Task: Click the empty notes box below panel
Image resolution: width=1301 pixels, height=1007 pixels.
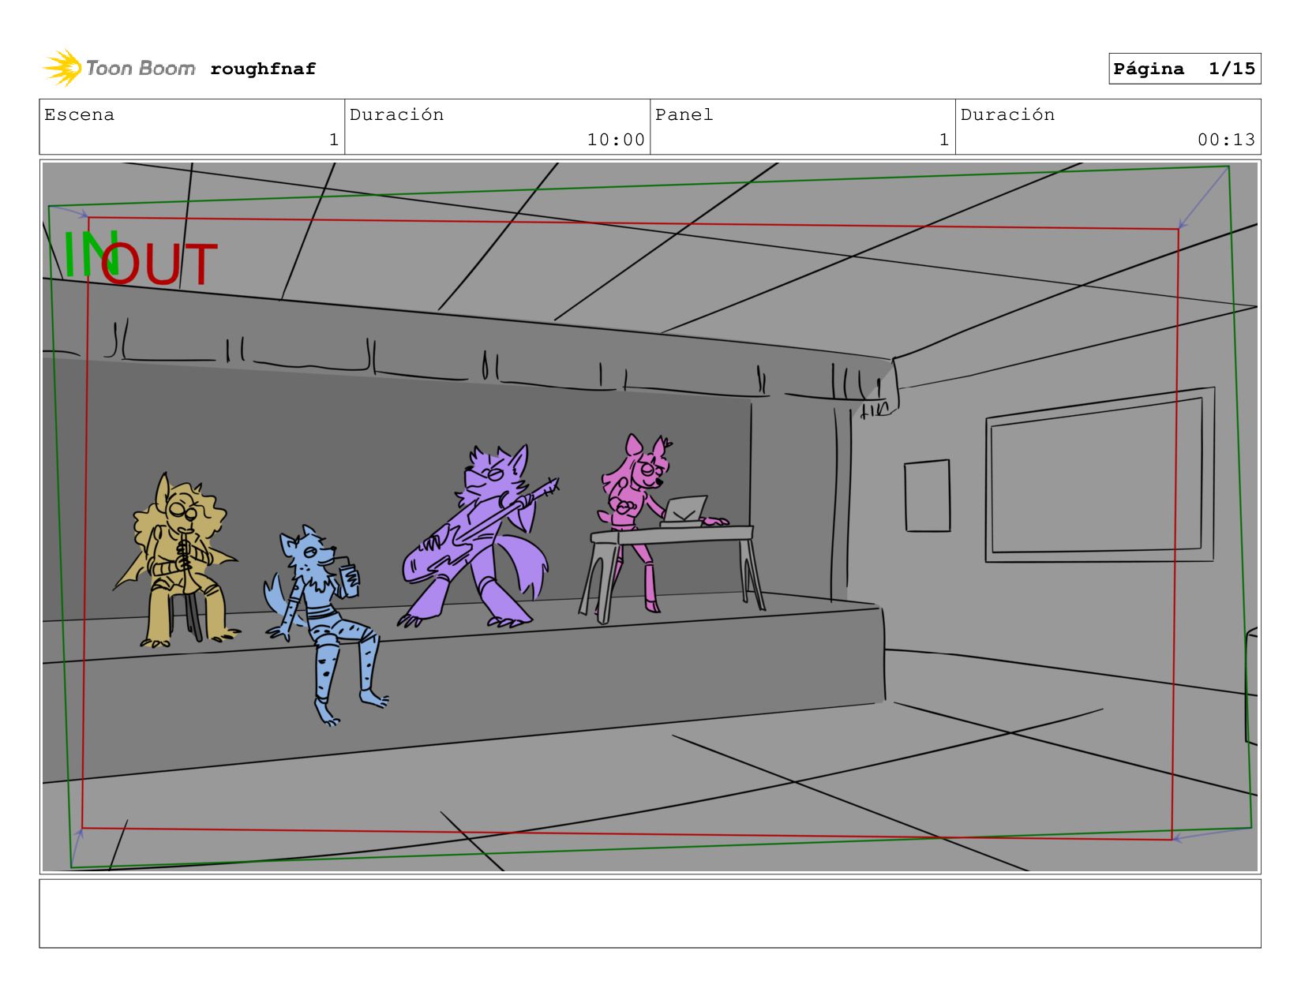Action: tap(650, 914)
